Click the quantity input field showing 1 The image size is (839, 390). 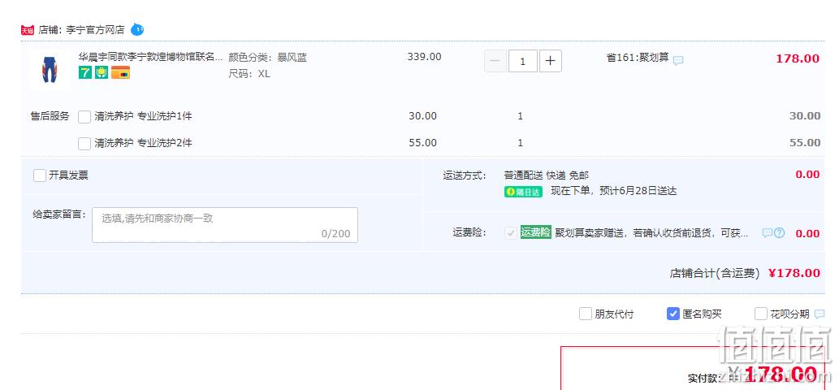[x=523, y=61]
